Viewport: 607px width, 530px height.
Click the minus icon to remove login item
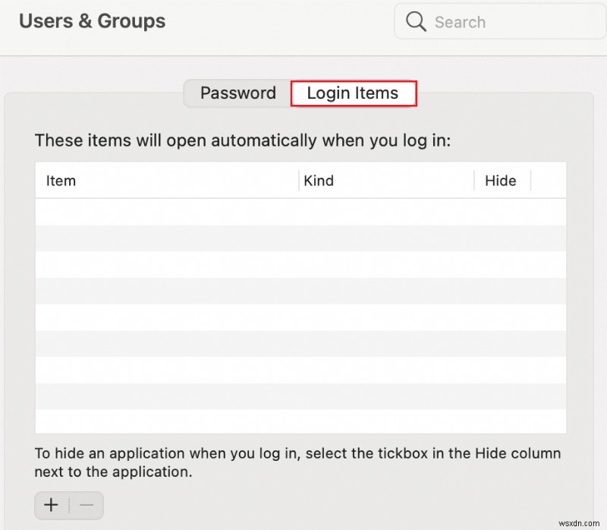pos(86,505)
